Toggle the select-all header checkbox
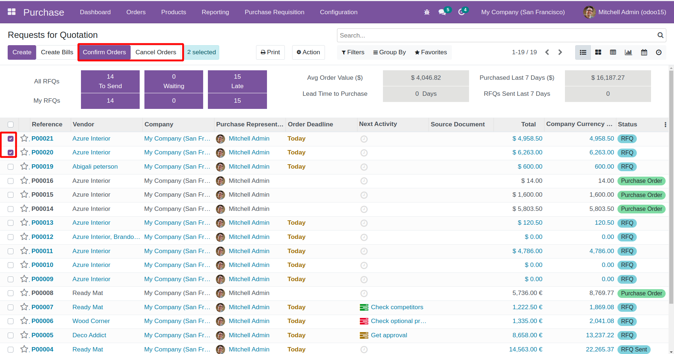The width and height of the screenshot is (674, 354). click(x=11, y=125)
